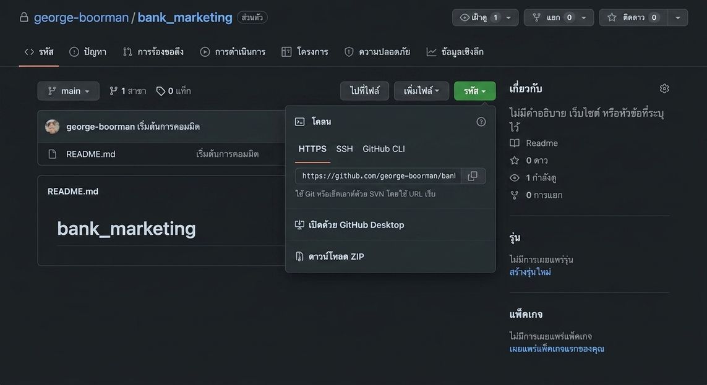Screen dimensions: 707x385
Task: Open the การร้องขอดึง pull requests tab
Action: [153, 52]
